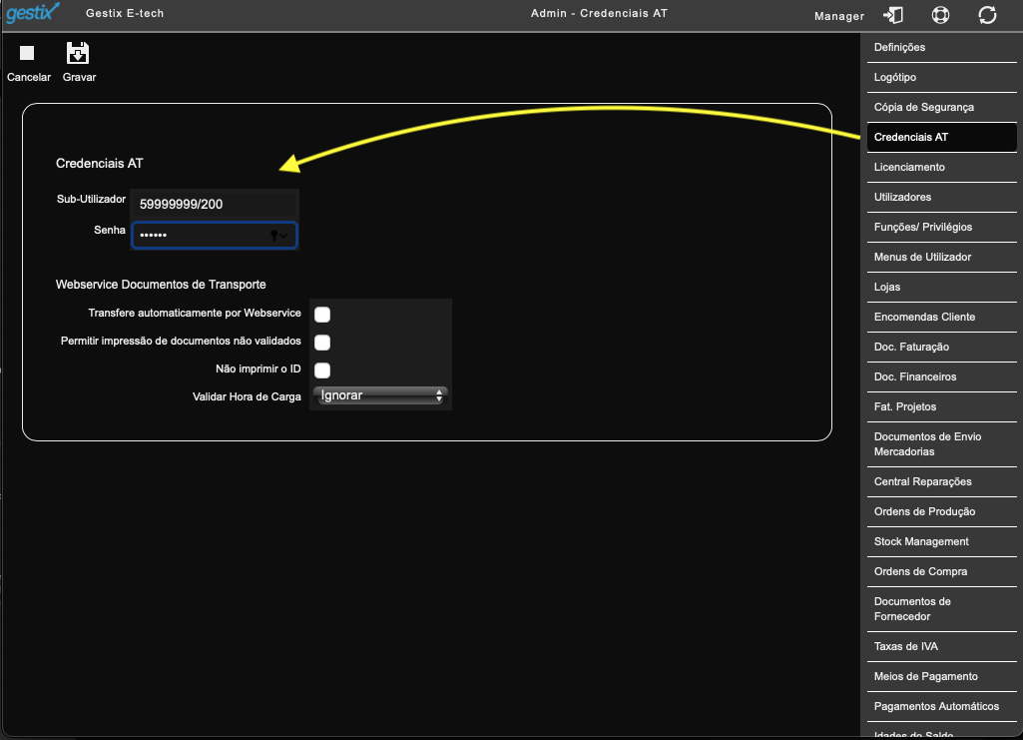Enable Transfere automaticamente por Webservice

322,315
